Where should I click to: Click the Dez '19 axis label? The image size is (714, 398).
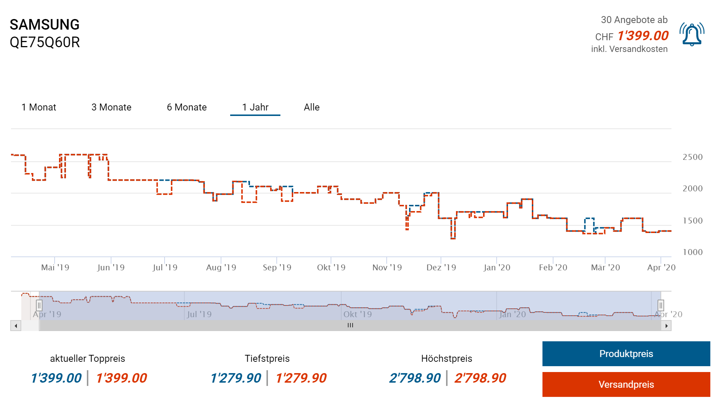click(x=441, y=267)
